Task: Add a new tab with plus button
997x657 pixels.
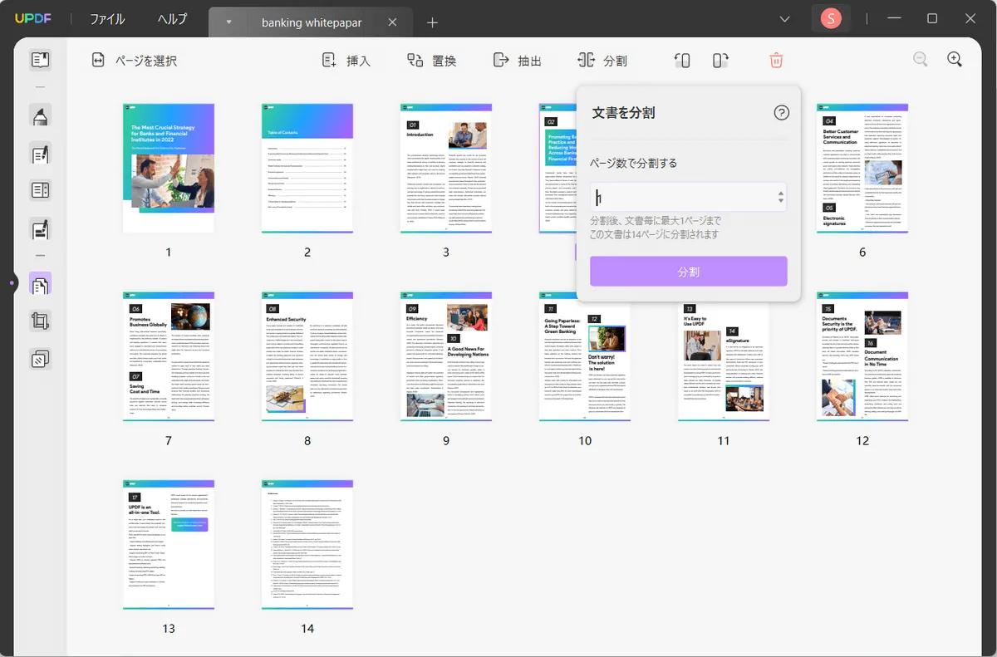Action: [x=432, y=22]
